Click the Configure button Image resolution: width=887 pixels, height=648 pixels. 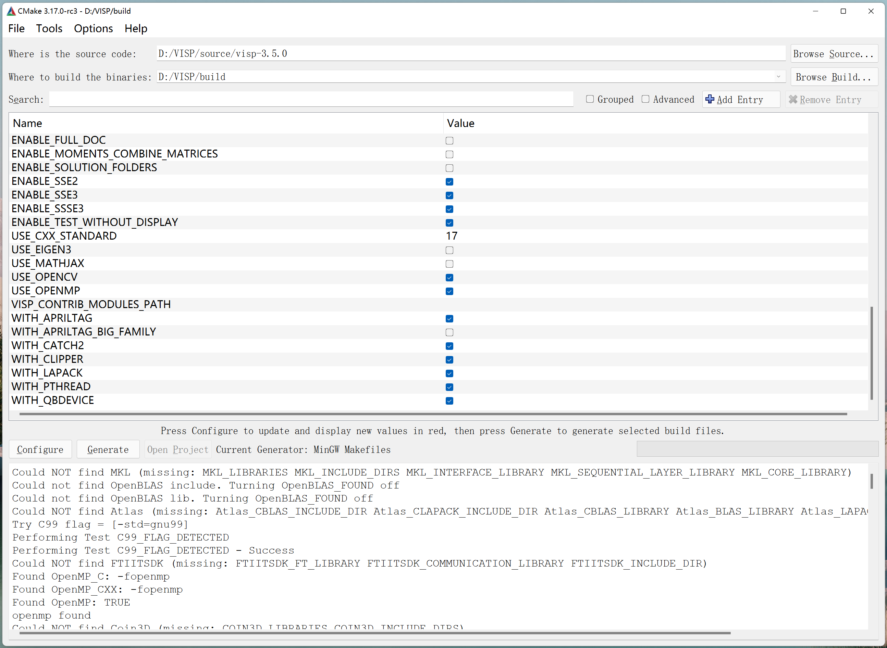coord(40,449)
